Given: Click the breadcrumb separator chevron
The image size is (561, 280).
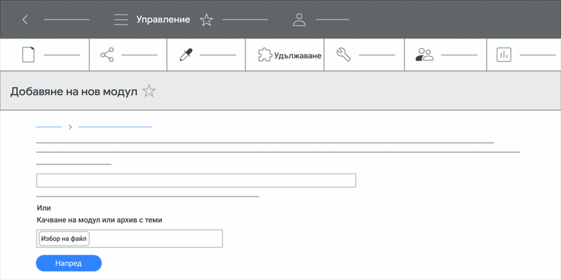Looking at the screenshot, I should coord(70,127).
